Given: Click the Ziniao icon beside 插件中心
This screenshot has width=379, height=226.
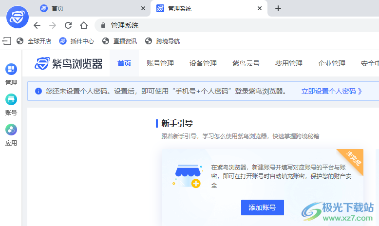Looking at the screenshot, I should (x=63, y=41).
